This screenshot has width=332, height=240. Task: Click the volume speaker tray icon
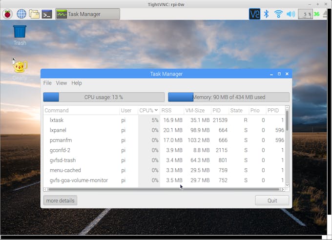click(290, 14)
